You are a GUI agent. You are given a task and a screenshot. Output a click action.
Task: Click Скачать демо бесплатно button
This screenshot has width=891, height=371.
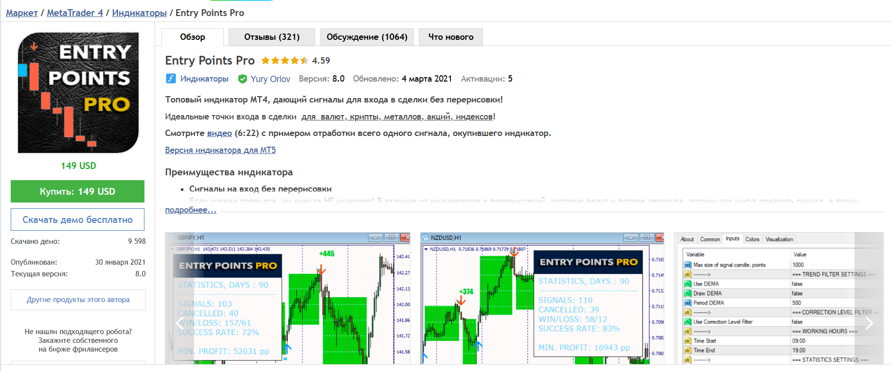tap(78, 219)
